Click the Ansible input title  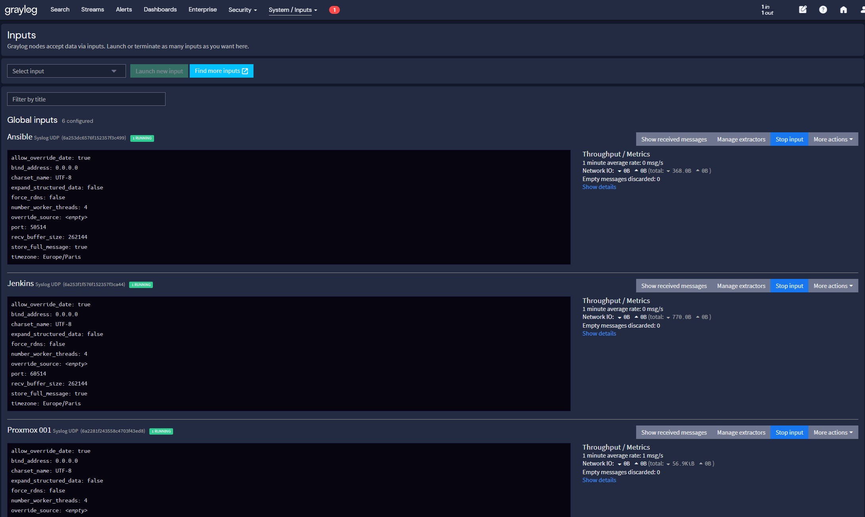(20, 137)
